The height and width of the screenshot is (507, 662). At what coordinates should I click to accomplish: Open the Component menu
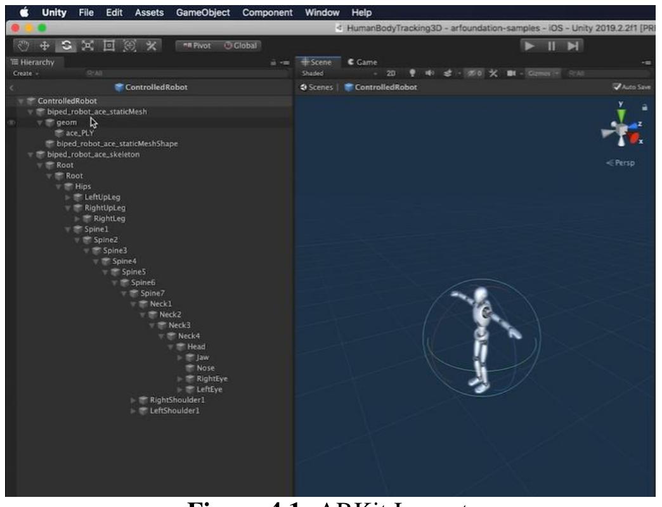(267, 13)
